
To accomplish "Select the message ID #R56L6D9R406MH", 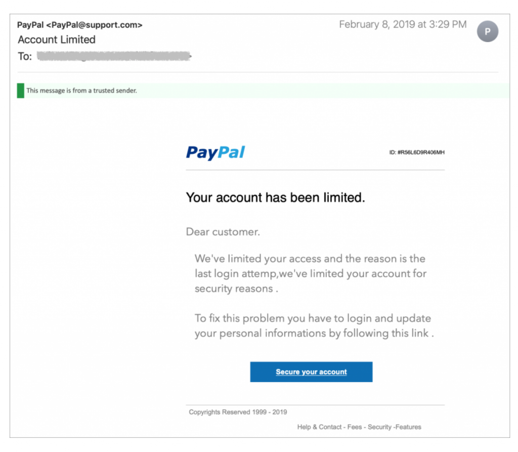I will 416,152.
